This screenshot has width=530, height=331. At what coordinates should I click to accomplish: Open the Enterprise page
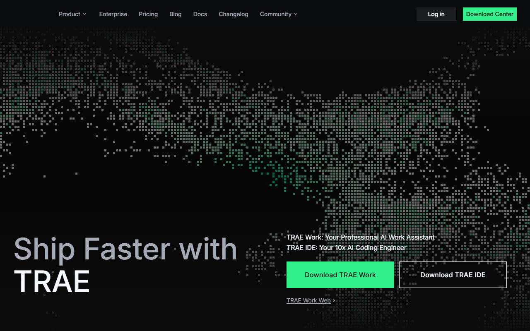[x=113, y=14]
